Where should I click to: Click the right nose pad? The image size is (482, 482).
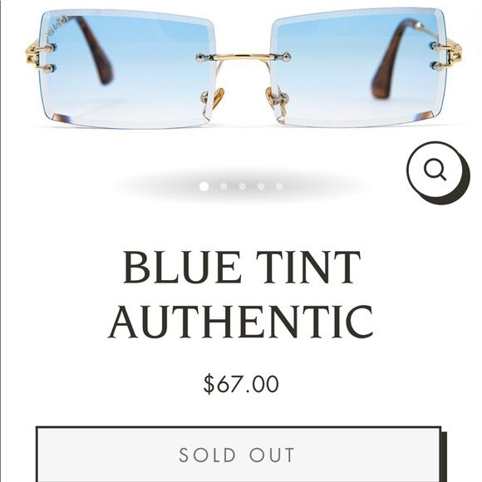coord(273,99)
